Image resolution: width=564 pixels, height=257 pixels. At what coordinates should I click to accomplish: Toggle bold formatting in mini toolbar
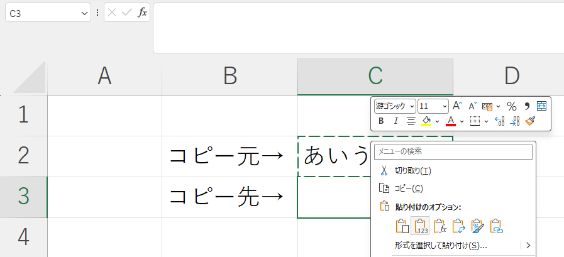tap(381, 121)
